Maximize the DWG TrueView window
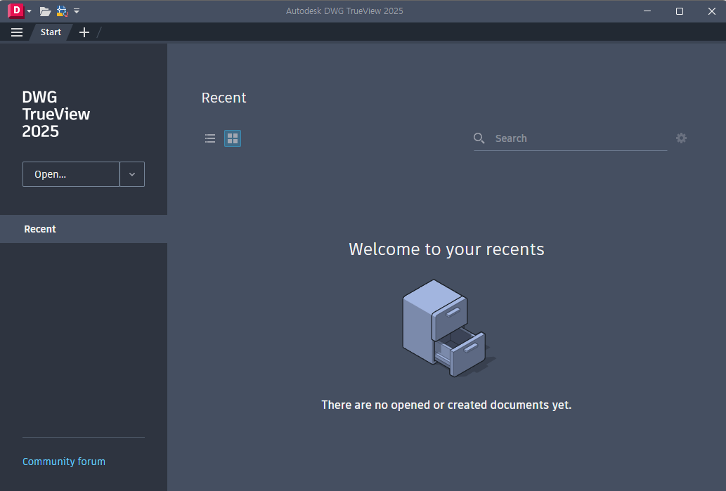This screenshot has height=491, width=726. click(x=680, y=11)
